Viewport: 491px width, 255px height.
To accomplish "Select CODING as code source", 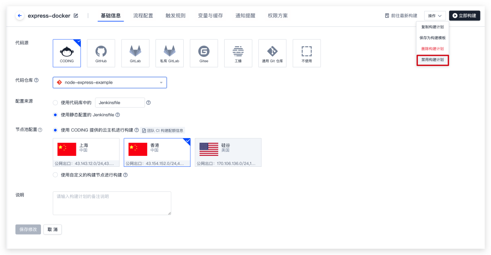I will coord(67,53).
